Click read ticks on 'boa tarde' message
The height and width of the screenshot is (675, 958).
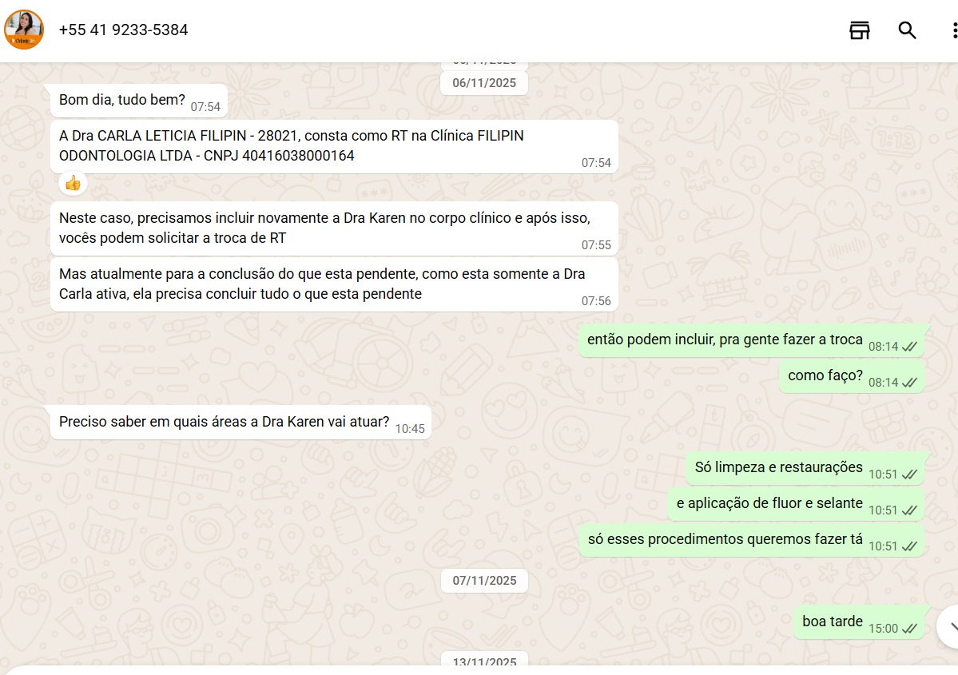tap(909, 629)
